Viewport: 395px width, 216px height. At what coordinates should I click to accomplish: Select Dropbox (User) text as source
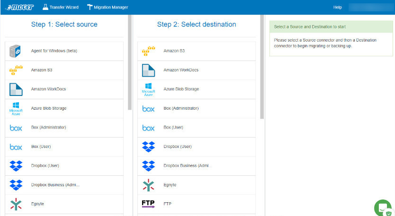45,165
